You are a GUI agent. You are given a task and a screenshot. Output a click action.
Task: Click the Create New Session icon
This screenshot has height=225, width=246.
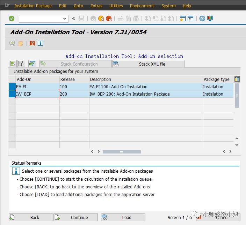point(183,18)
